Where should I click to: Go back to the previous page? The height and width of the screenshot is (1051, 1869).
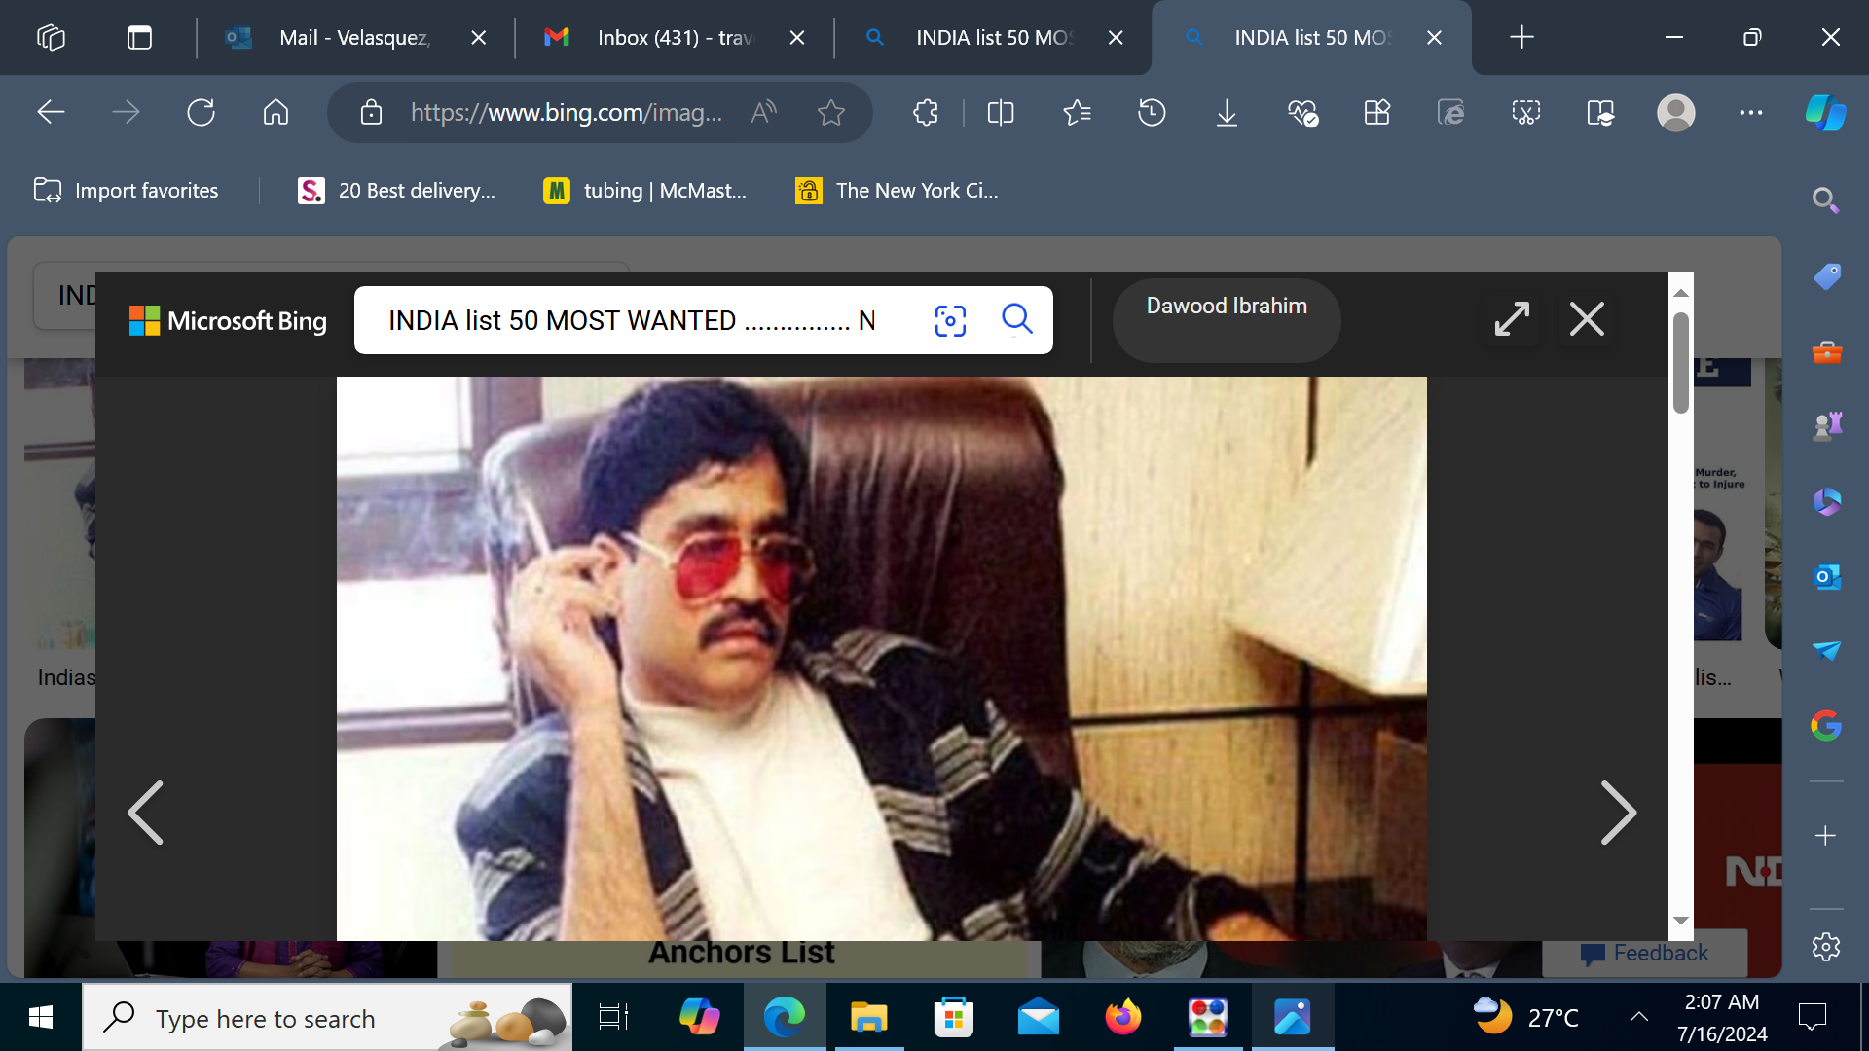click(51, 113)
